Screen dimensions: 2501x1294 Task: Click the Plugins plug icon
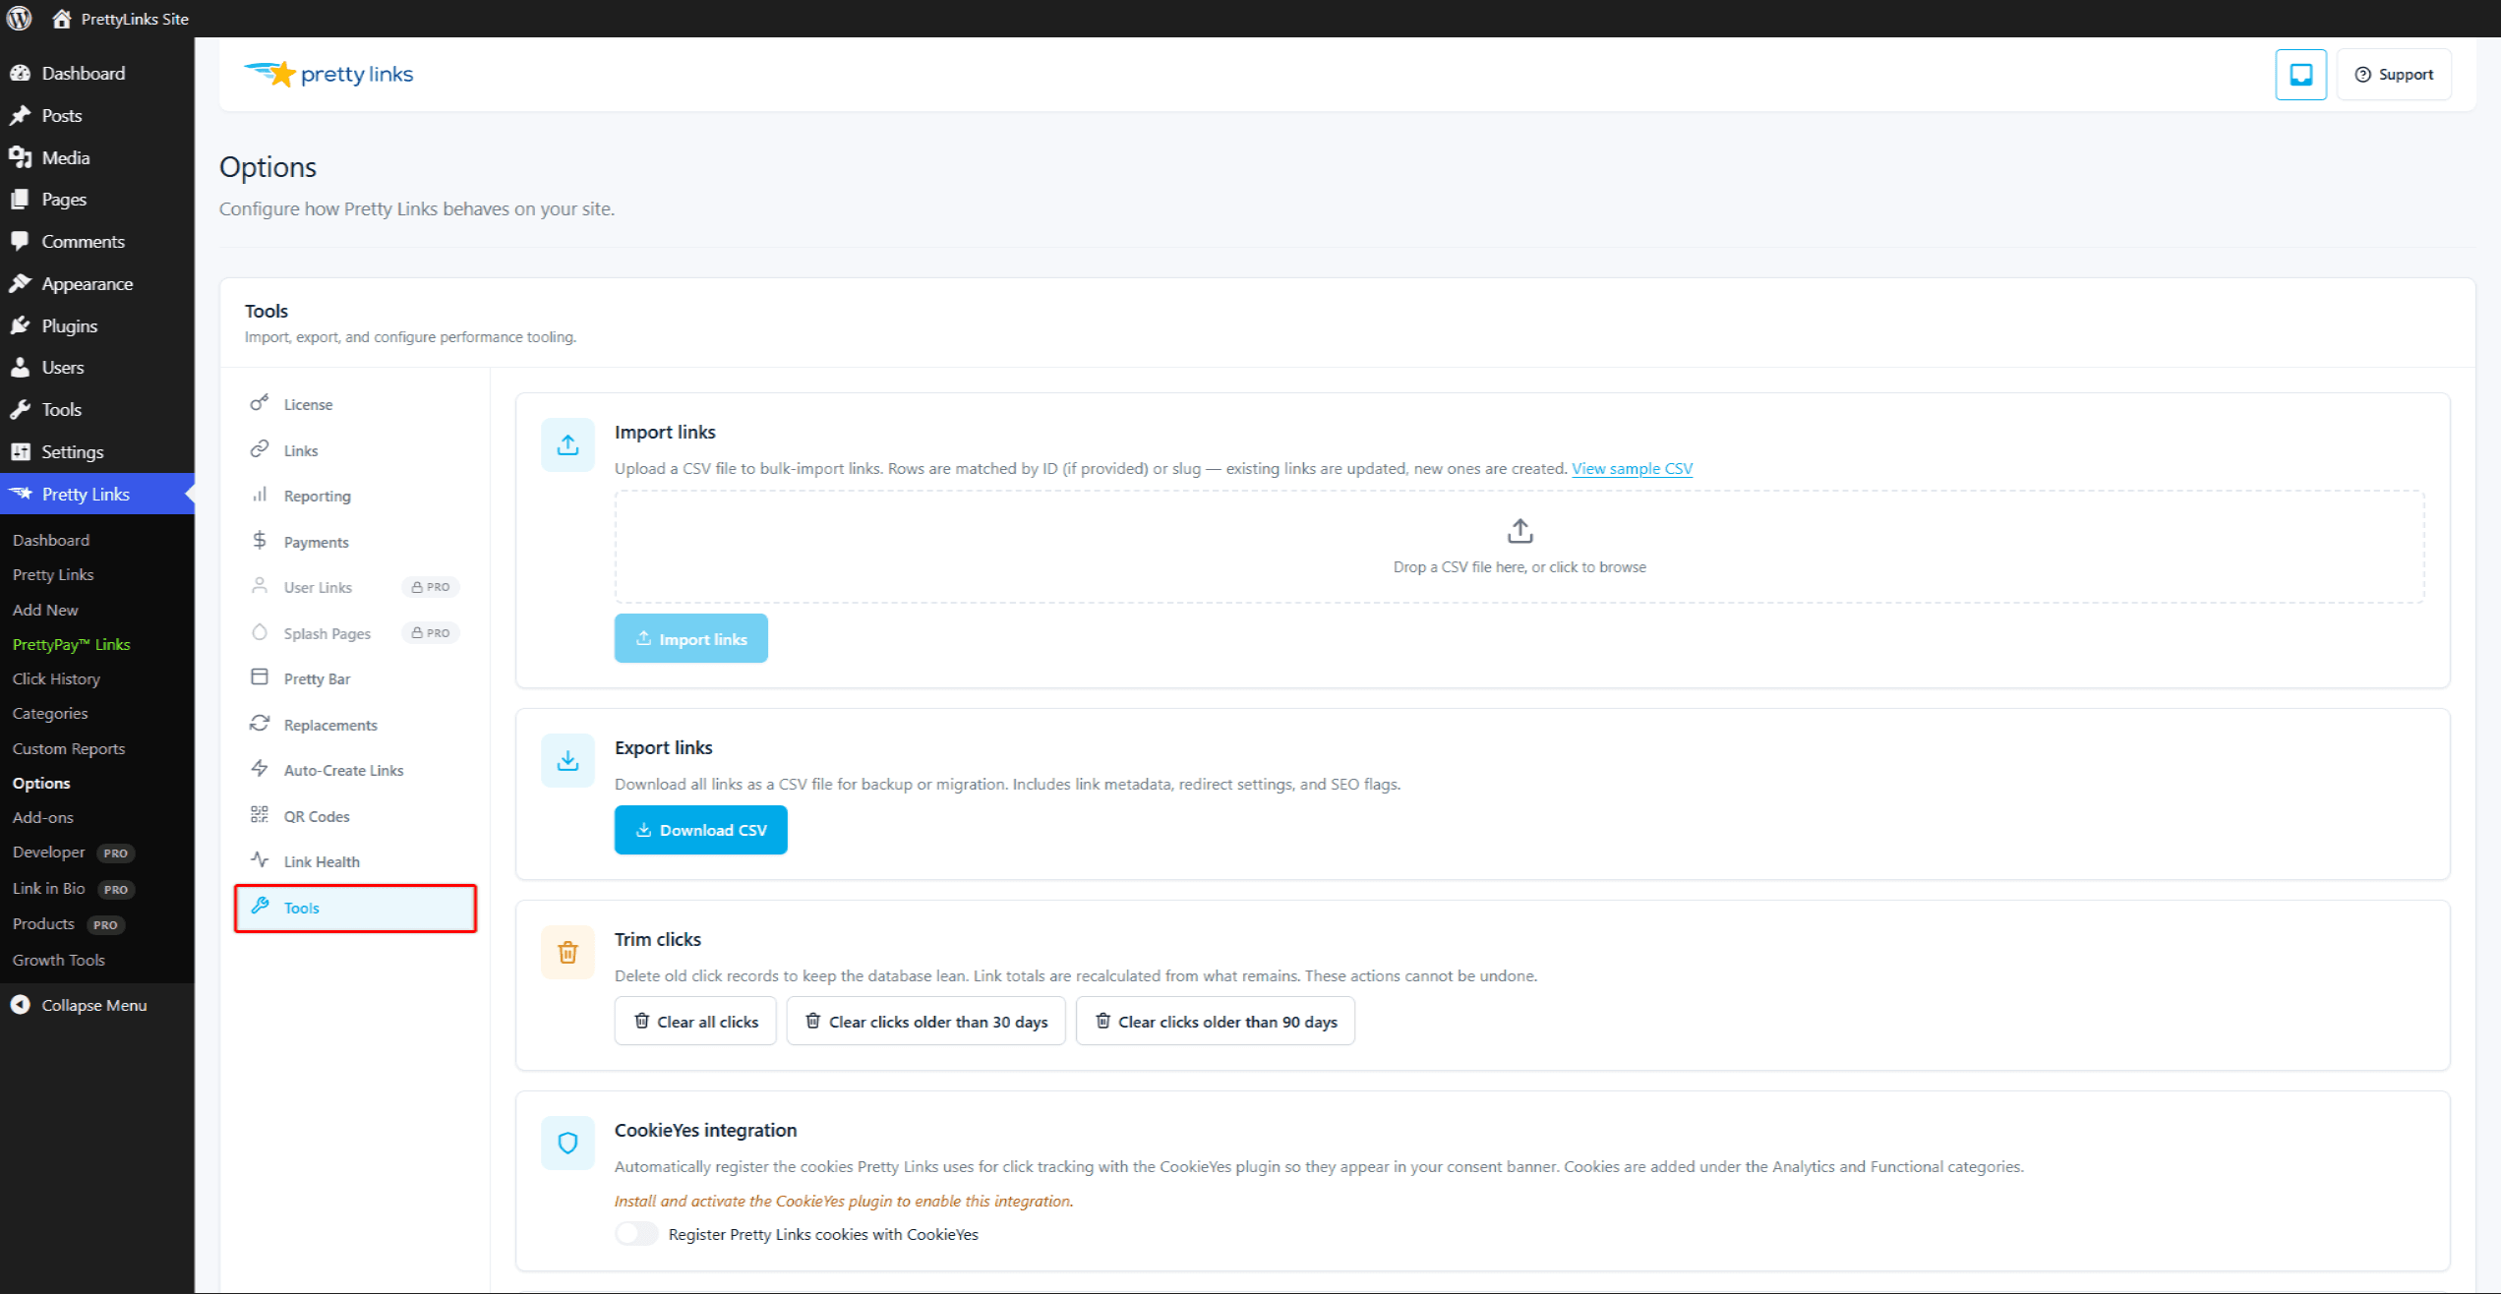20,325
